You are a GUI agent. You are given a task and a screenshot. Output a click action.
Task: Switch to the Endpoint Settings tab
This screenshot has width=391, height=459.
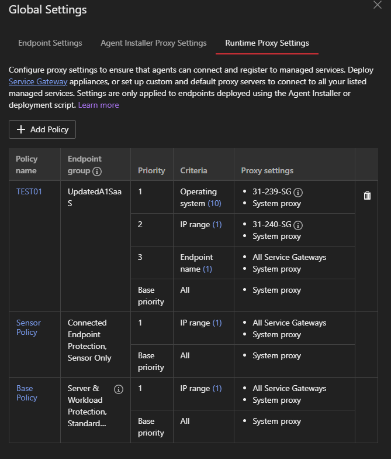click(50, 43)
